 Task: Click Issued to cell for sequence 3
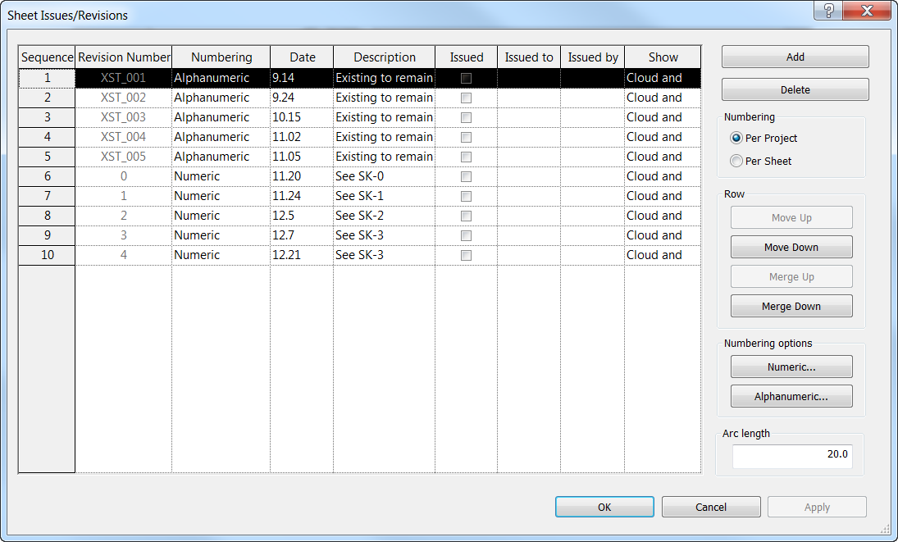[529, 117]
